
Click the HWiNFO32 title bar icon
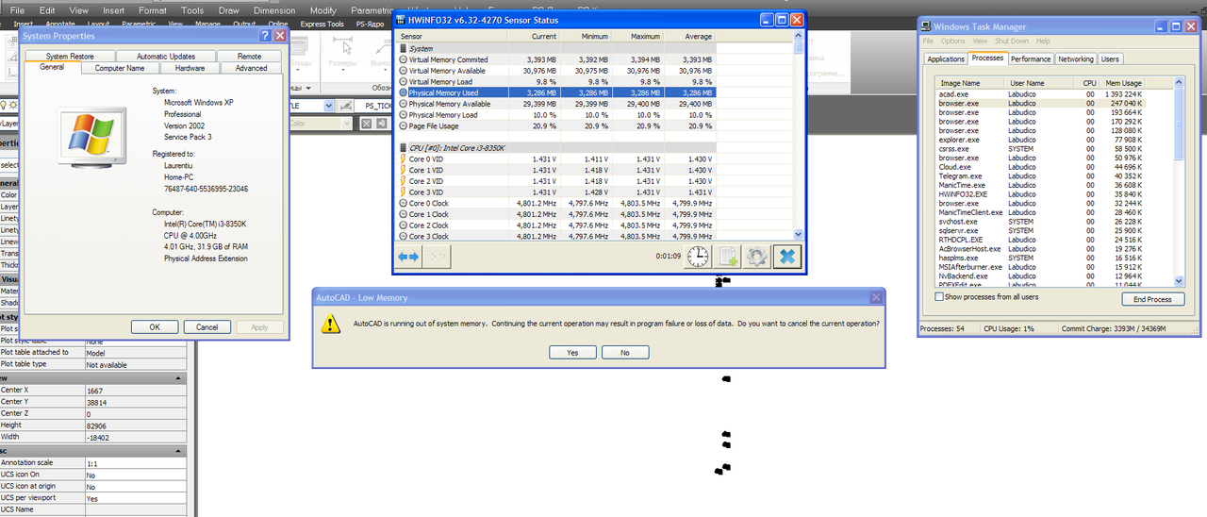tap(401, 20)
